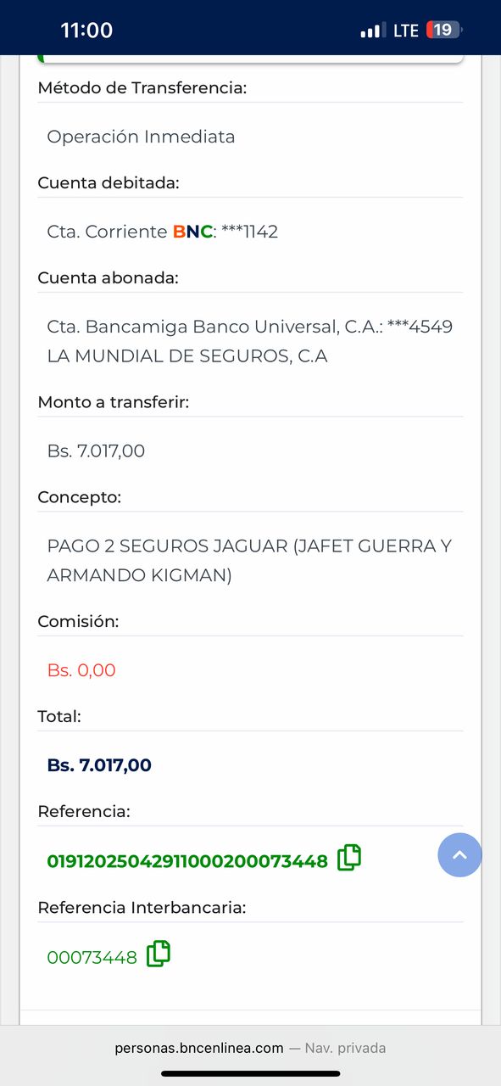Select the interbank reference 00073448
Viewport: 501px width, 1086px height.
(x=92, y=958)
